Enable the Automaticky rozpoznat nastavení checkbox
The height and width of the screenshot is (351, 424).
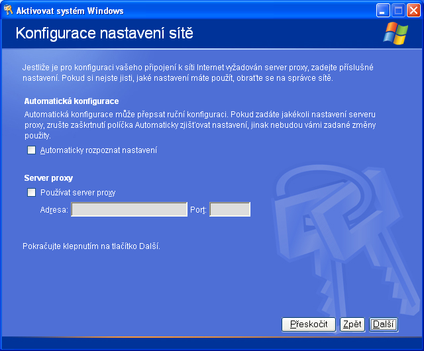click(x=31, y=150)
